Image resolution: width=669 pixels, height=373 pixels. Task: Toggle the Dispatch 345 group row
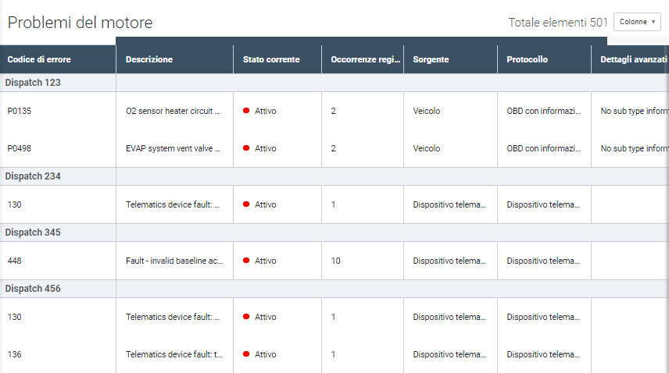point(33,233)
